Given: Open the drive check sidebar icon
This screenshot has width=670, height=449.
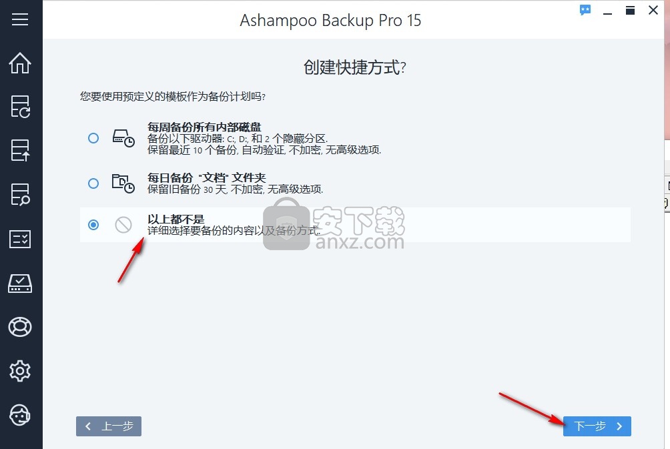Looking at the screenshot, I should [20, 284].
